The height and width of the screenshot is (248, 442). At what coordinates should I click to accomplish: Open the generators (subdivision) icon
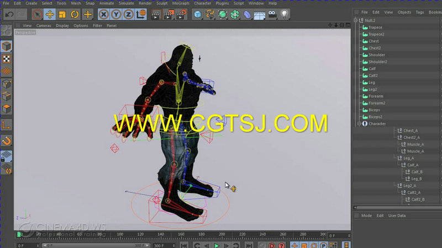point(223,14)
